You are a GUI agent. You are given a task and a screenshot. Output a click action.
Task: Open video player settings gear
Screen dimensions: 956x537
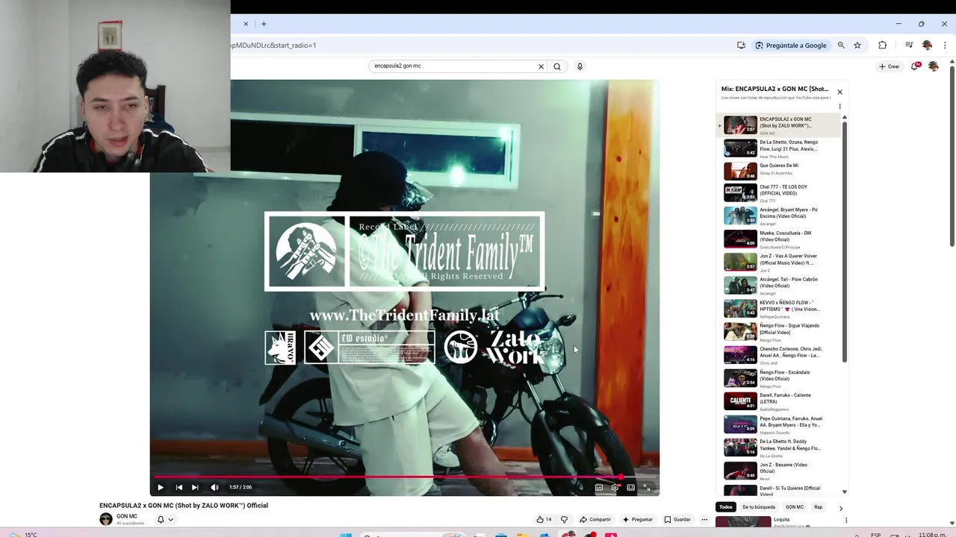pos(615,487)
